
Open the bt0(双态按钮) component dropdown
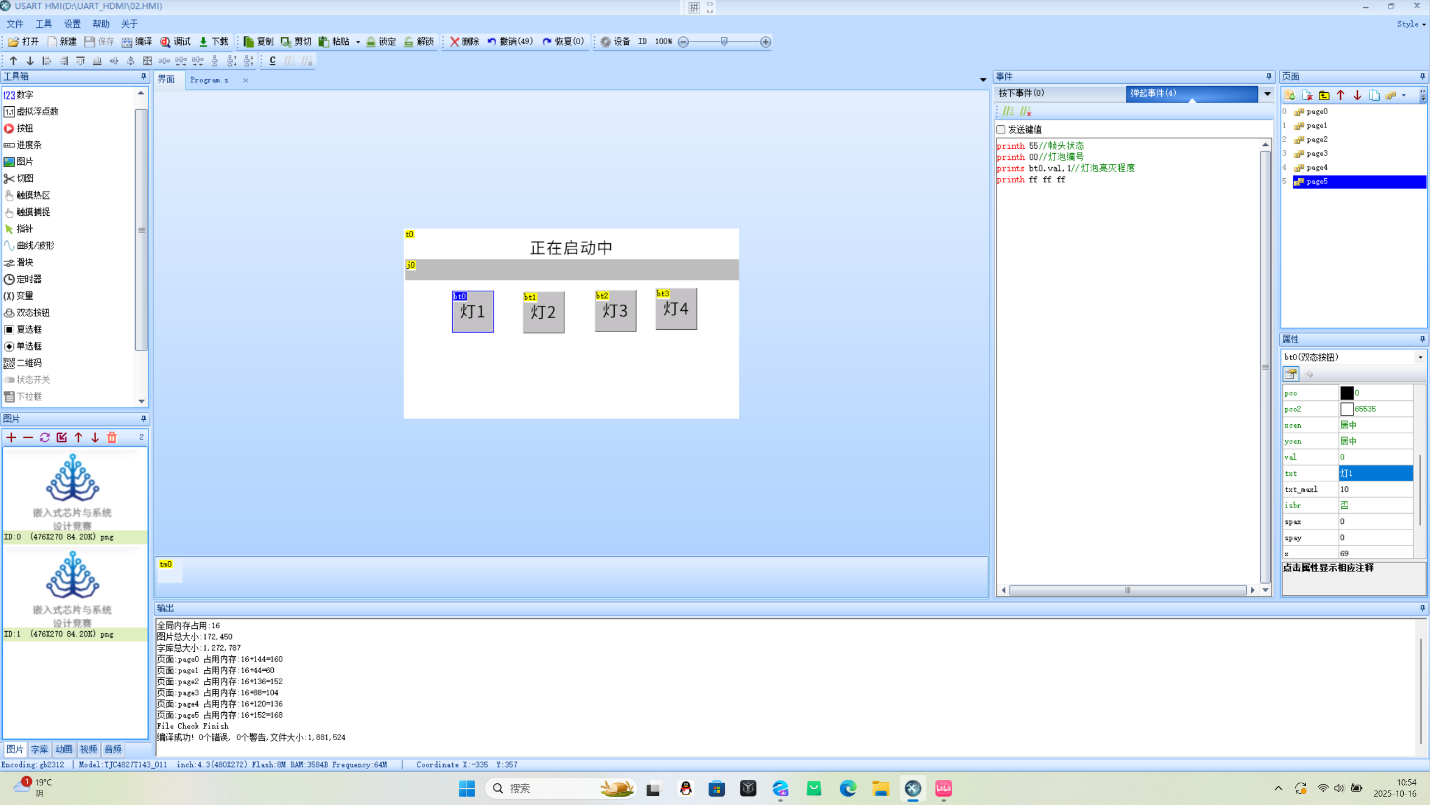click(1420, 357)
